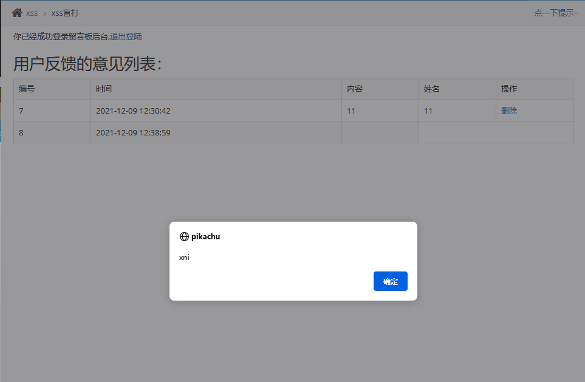585x382 pixels.
Task: Delete feedback entry 7 with 删除
Action: click(509, 111)
